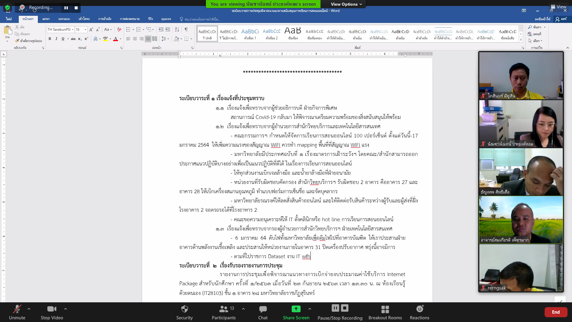Click the Show/Hide paragraph marks icon

(x=186, y=30)
